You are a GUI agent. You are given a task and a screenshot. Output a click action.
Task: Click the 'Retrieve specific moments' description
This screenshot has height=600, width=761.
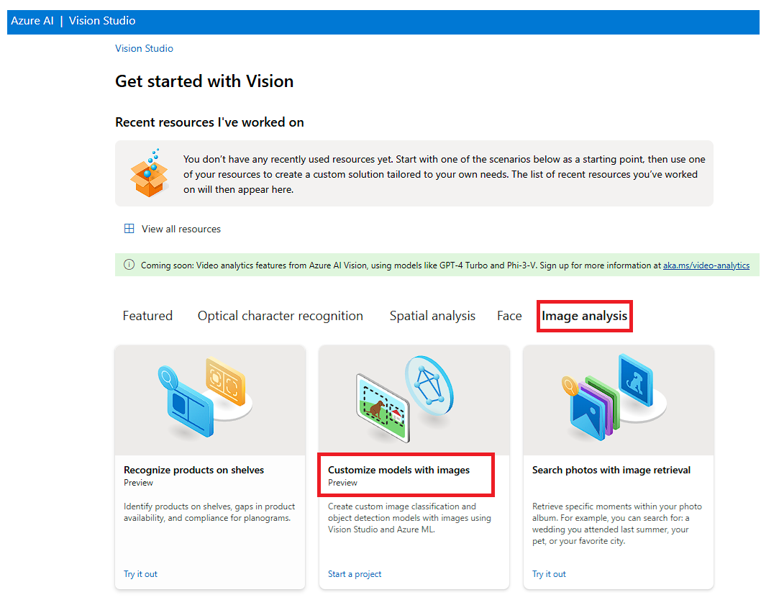[617, 524]
